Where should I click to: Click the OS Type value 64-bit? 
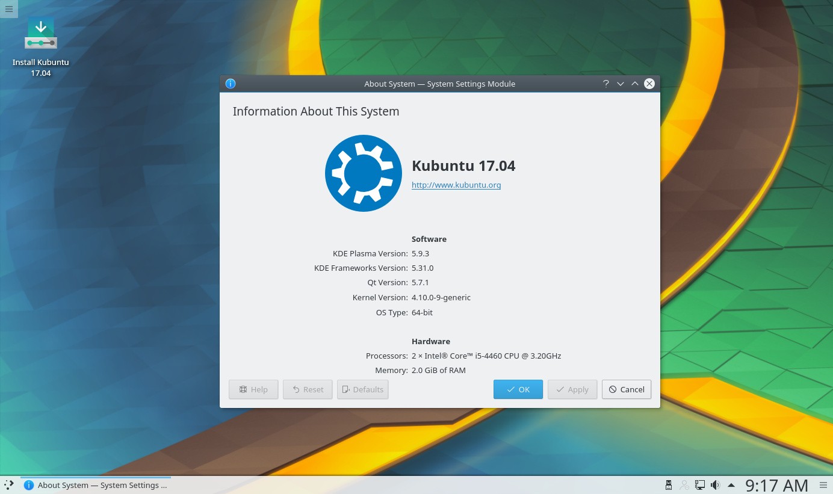pyautogui.click(x=422, y=312)
